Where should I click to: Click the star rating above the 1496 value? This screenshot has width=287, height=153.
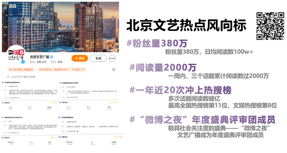coord(119,137)
